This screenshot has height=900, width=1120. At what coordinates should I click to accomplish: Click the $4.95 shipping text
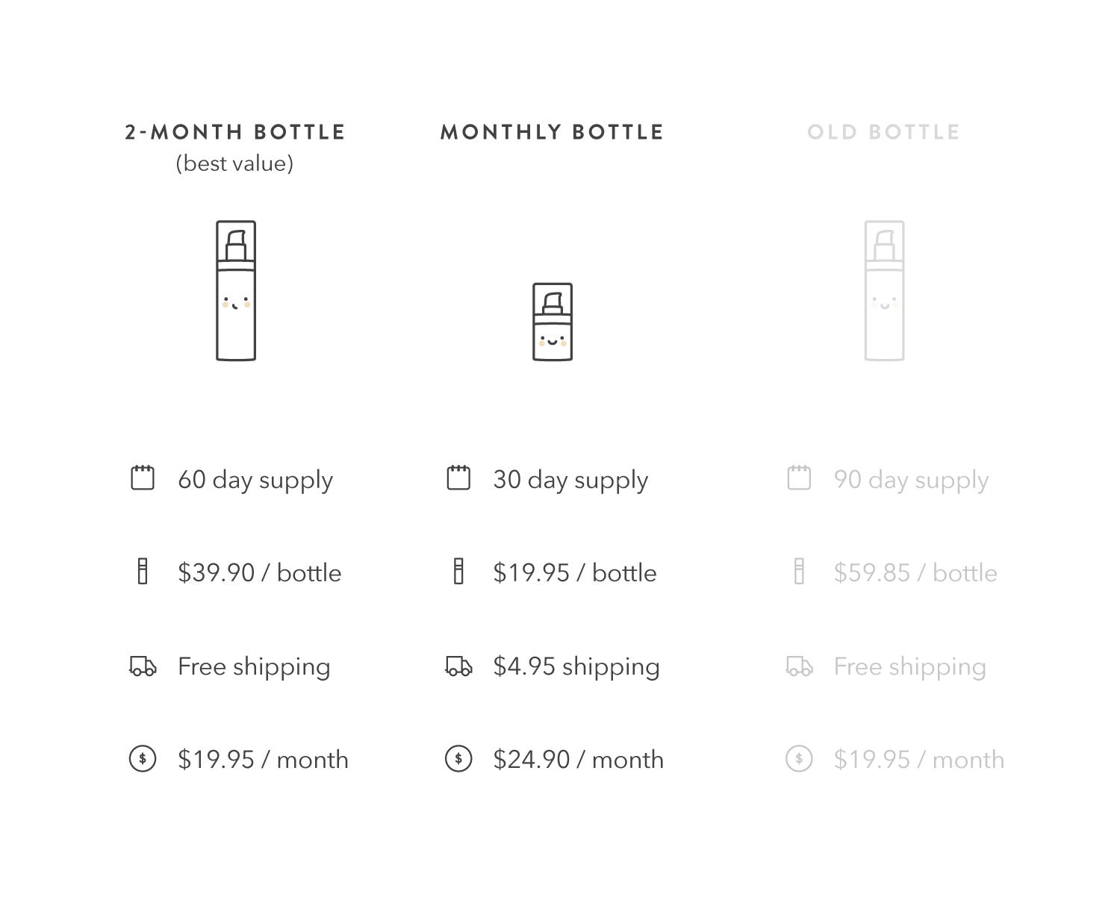576,666
